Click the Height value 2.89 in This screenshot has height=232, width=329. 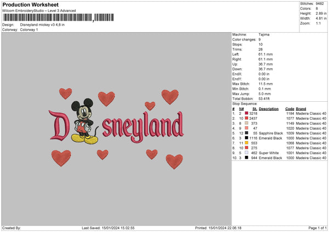pyautogui.click(x=321, y=13)
